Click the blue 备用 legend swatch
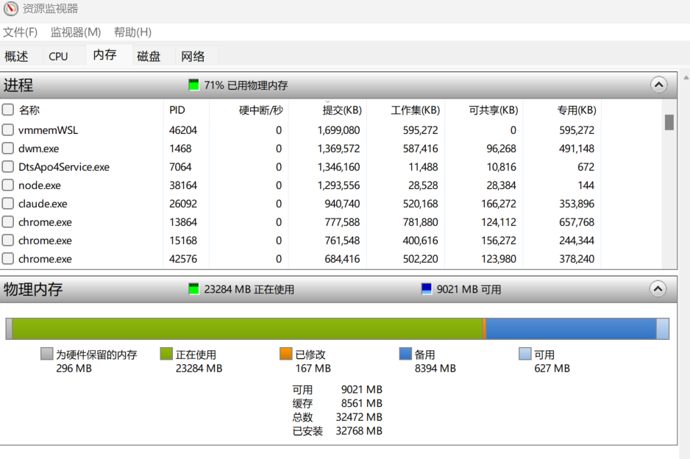The image size is (690, 459). (x=405, y=354)
